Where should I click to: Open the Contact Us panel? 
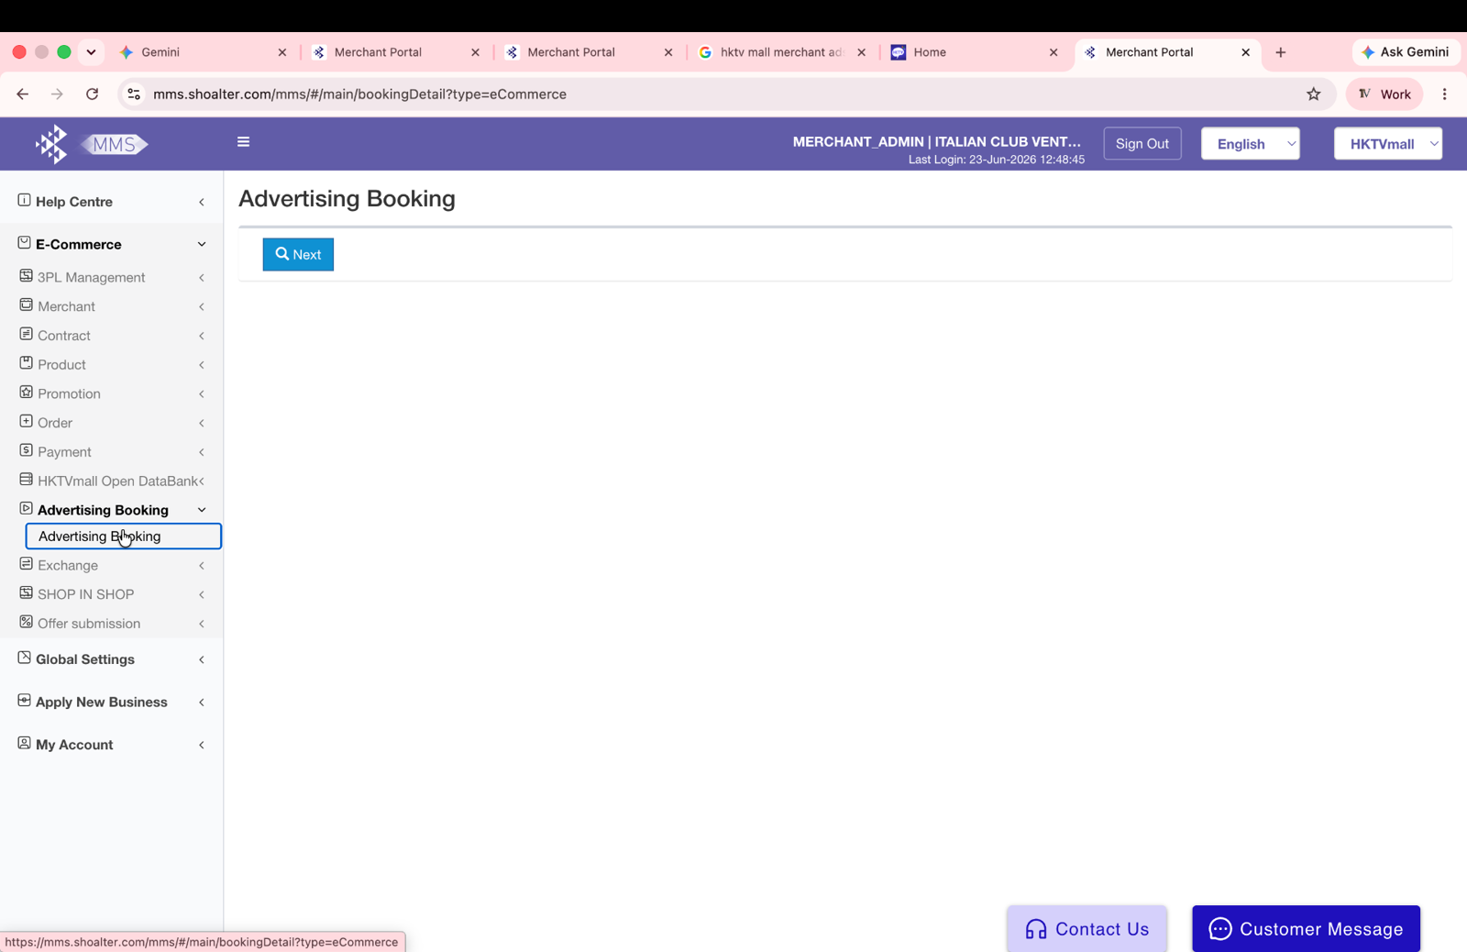1086,929
